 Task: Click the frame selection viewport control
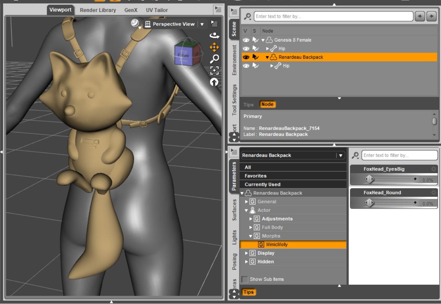[x=214, y=71]
